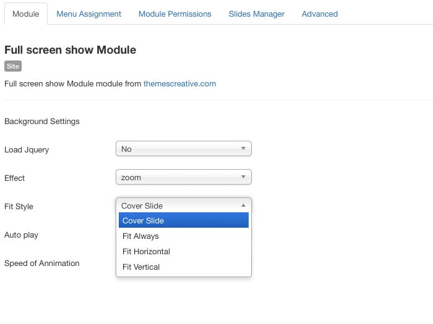Open the Menu Assignment tab
Screen dimensions: 433x324
[x=88, y=14]
